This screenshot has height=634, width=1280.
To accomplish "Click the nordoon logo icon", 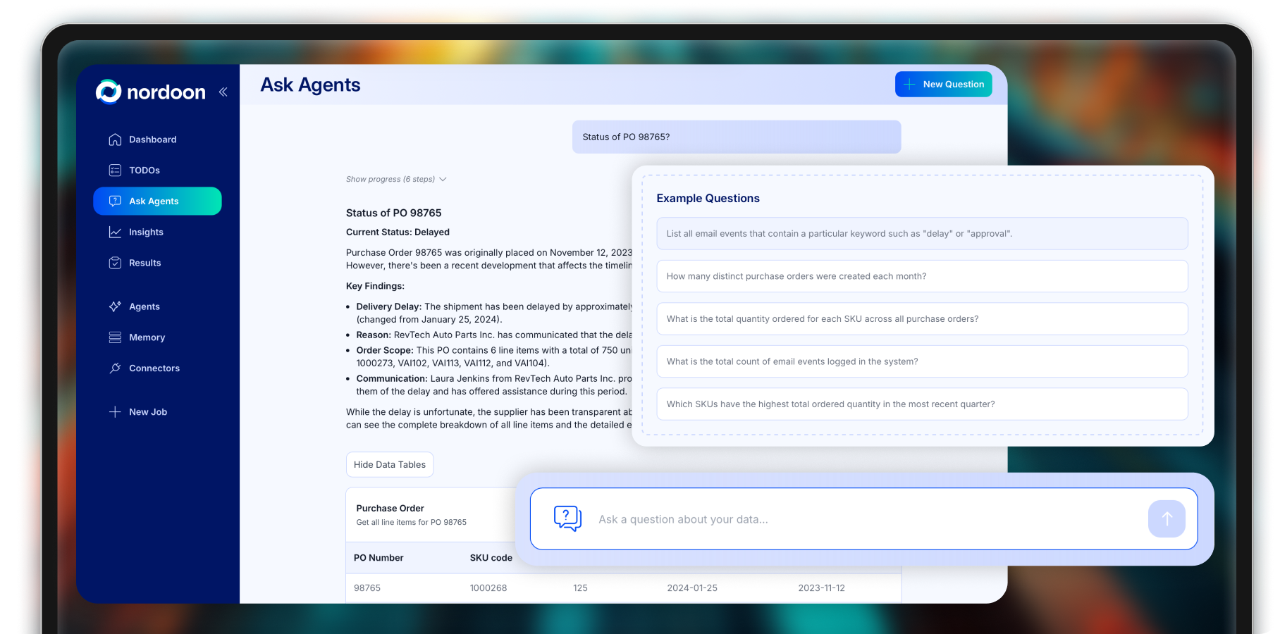I will point(109,92).
